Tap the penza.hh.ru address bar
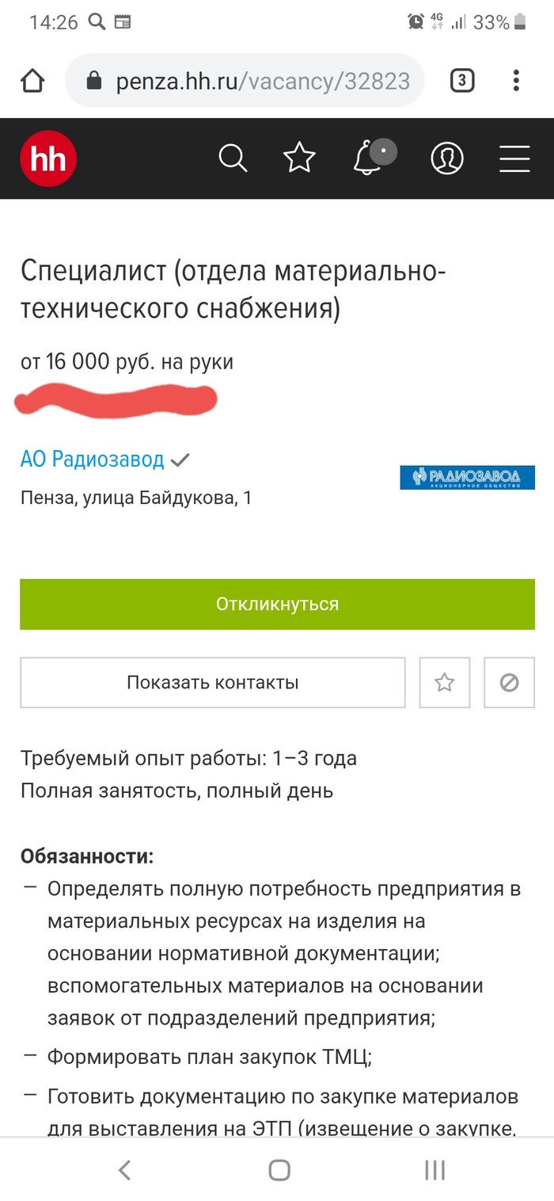 tap(245, 81)
